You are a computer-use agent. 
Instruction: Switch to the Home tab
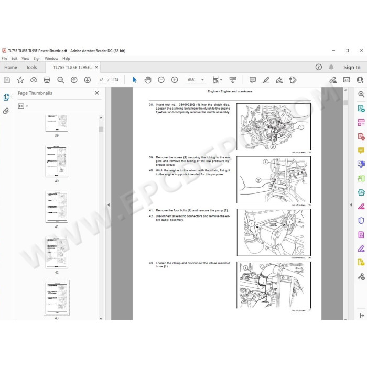click(x=10, y=68)
